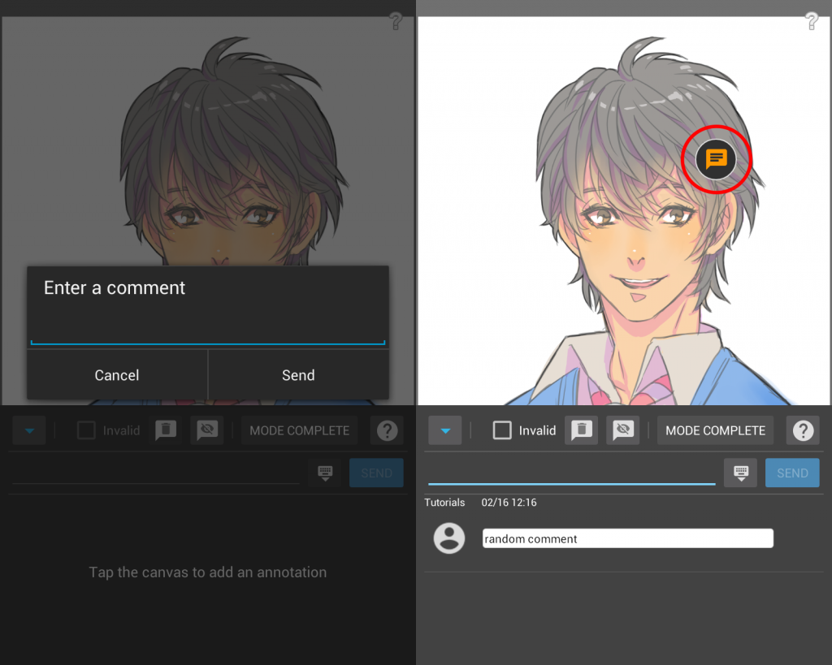This screenshot has height=665, width=832.
Task: Open help question mark in left toolbar
Action: tap(387, 430)
